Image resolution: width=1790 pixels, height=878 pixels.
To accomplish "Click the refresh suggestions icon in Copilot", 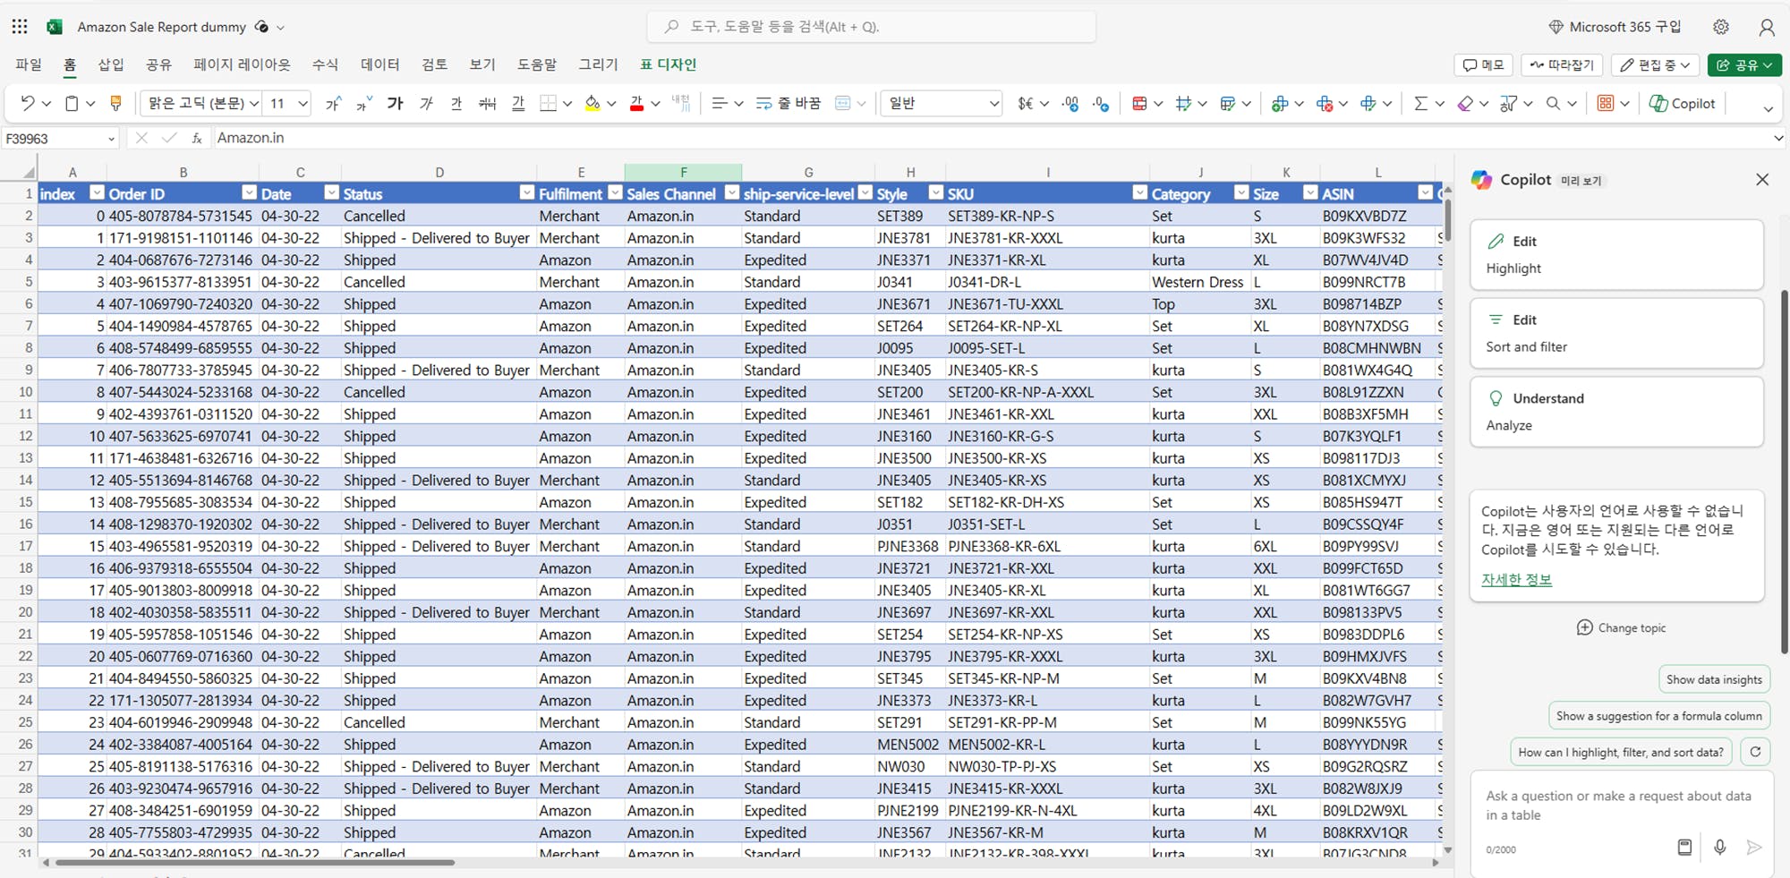I will [x=1755, y=752].
